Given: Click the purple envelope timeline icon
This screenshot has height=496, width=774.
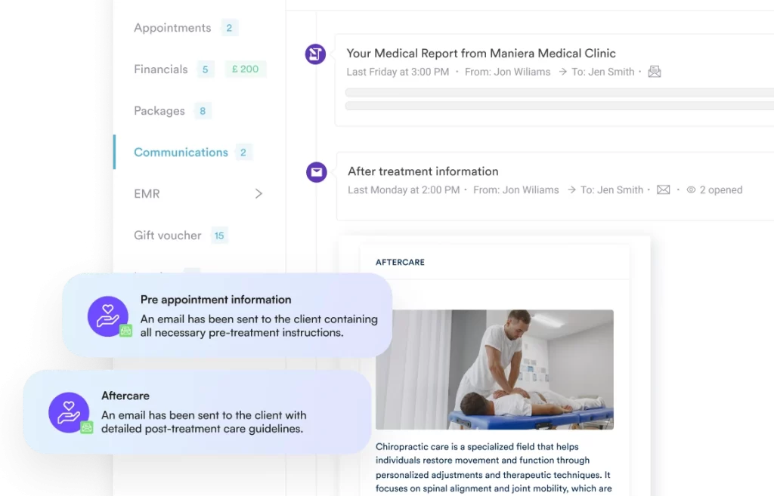Looking at the screenshot, I should point(317,172).
